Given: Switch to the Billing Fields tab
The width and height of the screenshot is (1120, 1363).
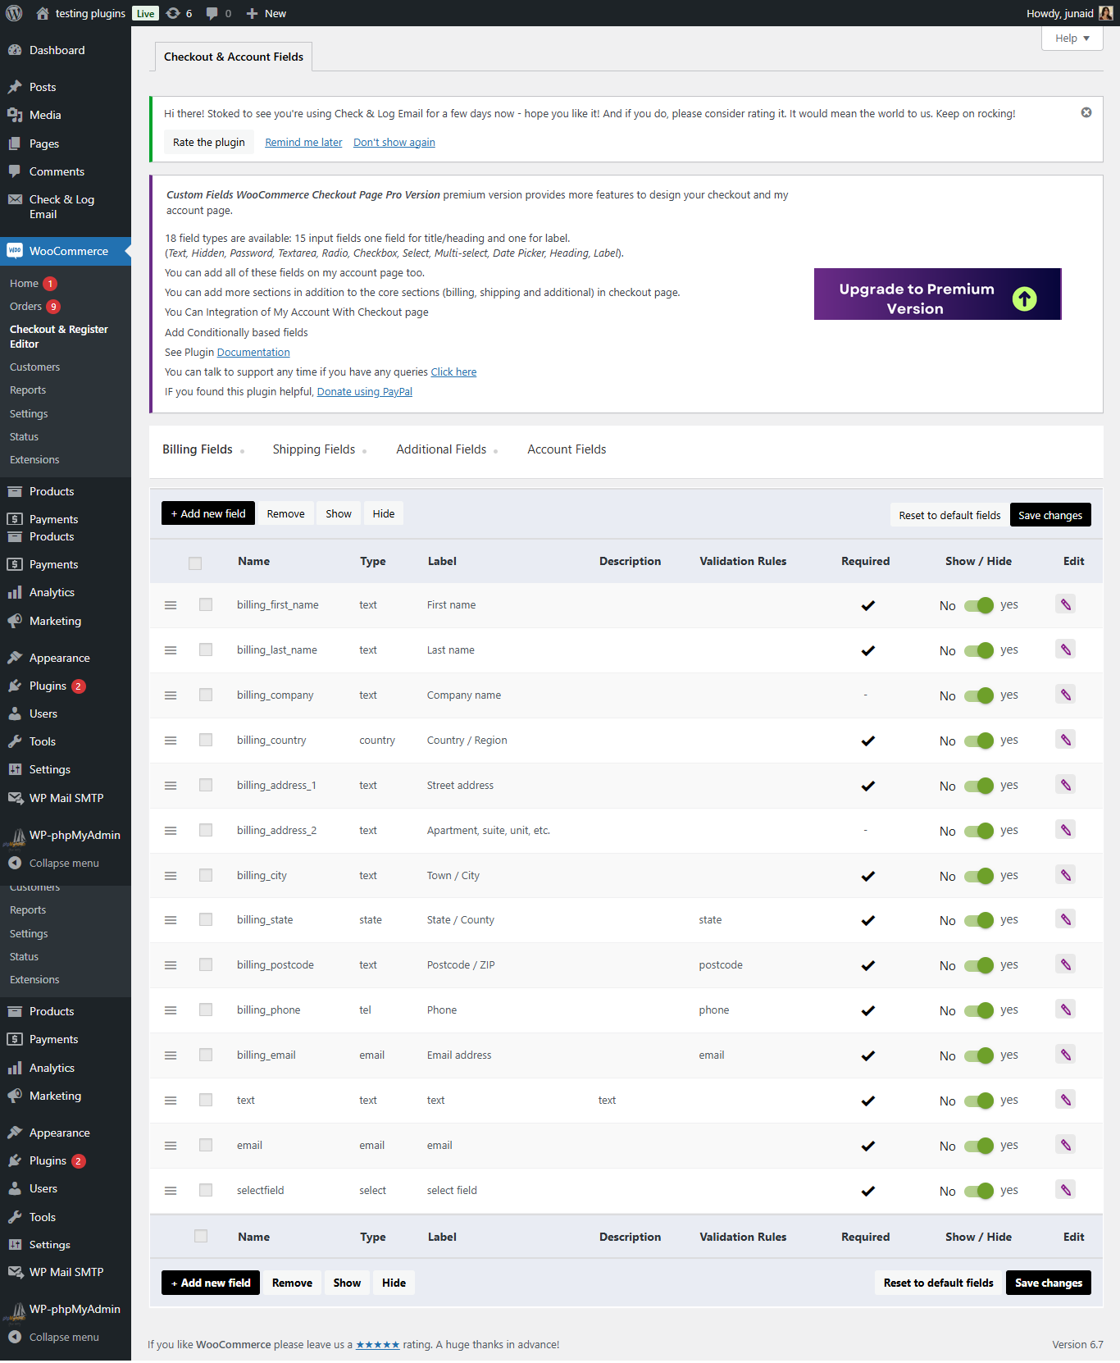Looking at the screenshot, I should tap(198, 449).
